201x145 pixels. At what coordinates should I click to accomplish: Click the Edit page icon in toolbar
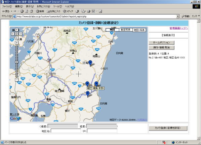[x=93, y=11]
